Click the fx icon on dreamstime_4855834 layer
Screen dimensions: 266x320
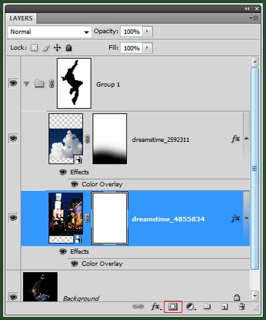tap(236, 218)
